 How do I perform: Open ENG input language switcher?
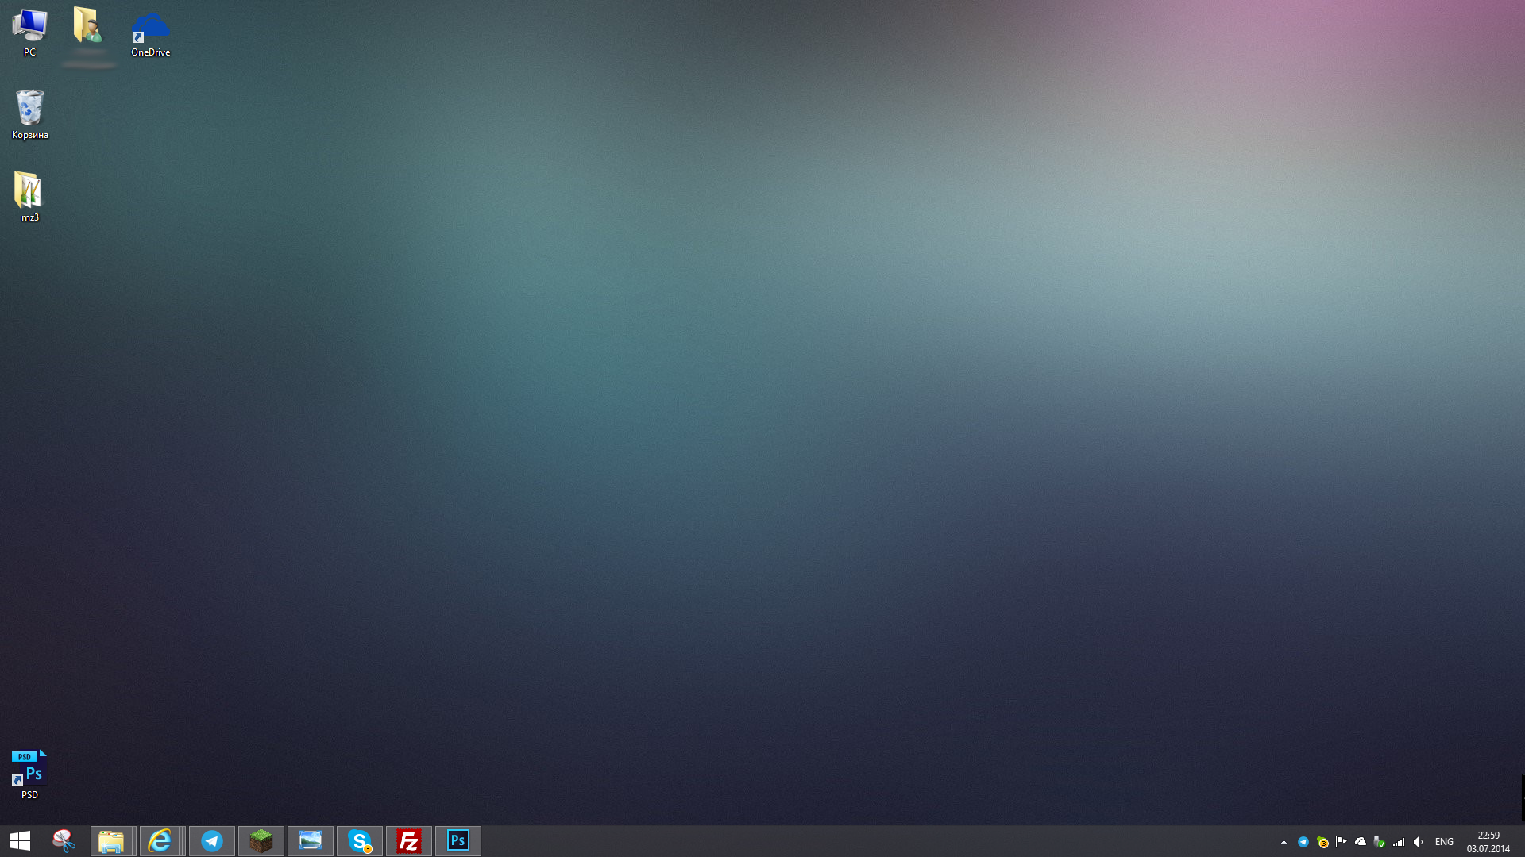point(1444,842)
